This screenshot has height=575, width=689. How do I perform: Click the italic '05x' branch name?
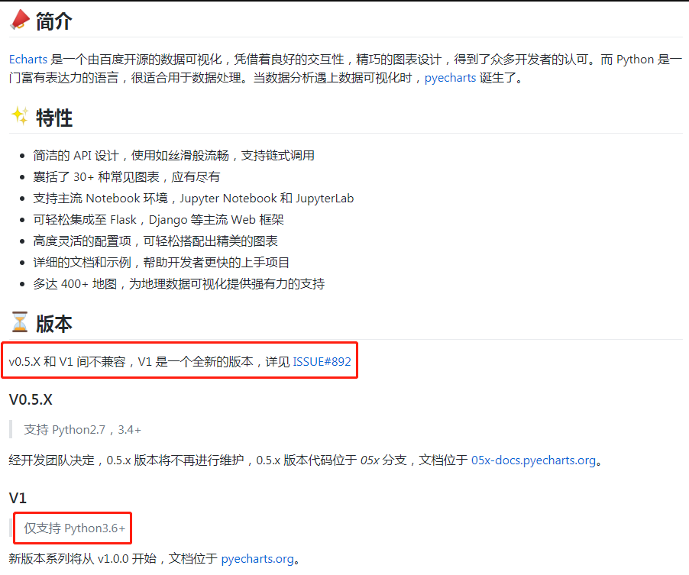pyautogui.click(x=370, y=460)
